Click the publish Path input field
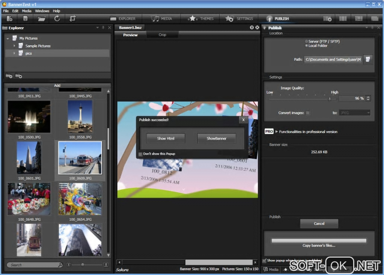This screenshot has width=384, height=275. coord(333,59)
